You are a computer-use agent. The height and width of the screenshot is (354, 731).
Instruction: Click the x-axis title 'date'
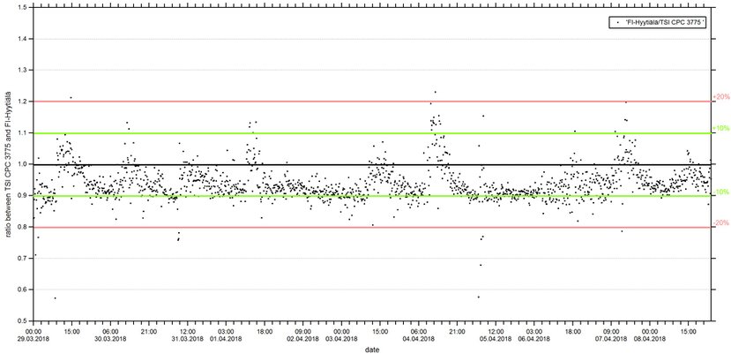coord(370,349)
